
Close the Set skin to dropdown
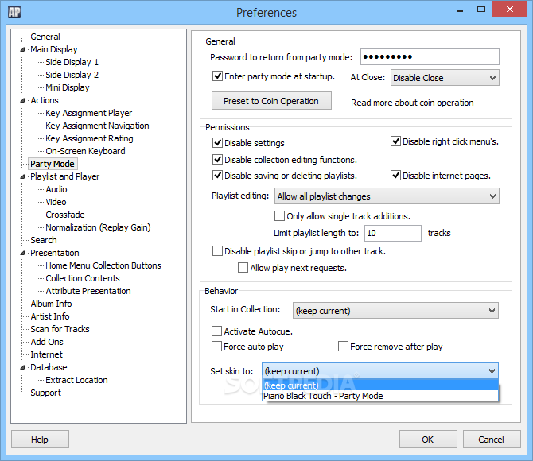point(380,371)
